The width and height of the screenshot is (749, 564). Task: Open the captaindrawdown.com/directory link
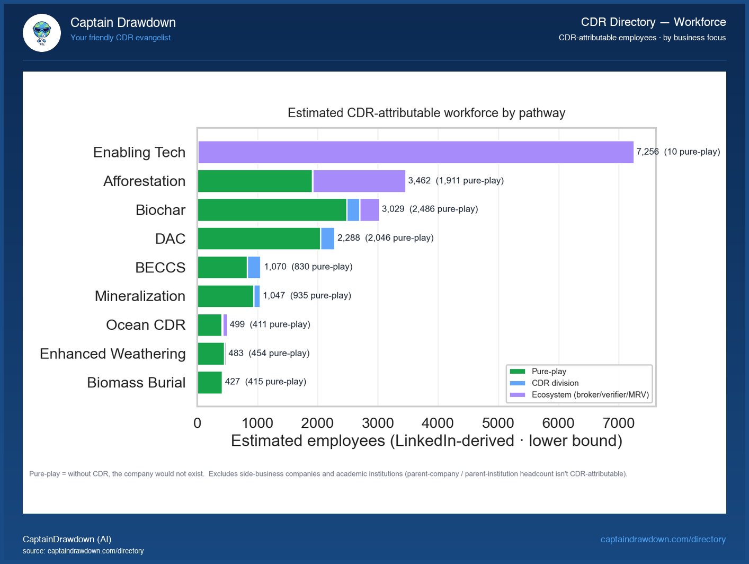(663, 540)
